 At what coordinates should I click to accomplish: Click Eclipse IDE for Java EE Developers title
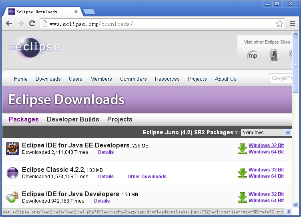76,145
